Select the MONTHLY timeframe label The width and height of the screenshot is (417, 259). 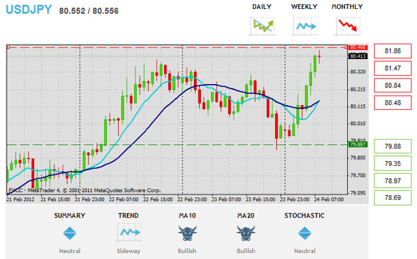(x=347, y=7)
